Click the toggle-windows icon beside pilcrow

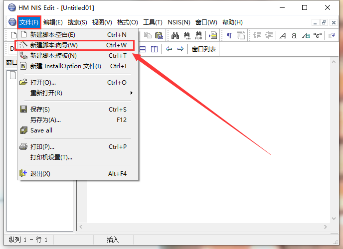241,35
